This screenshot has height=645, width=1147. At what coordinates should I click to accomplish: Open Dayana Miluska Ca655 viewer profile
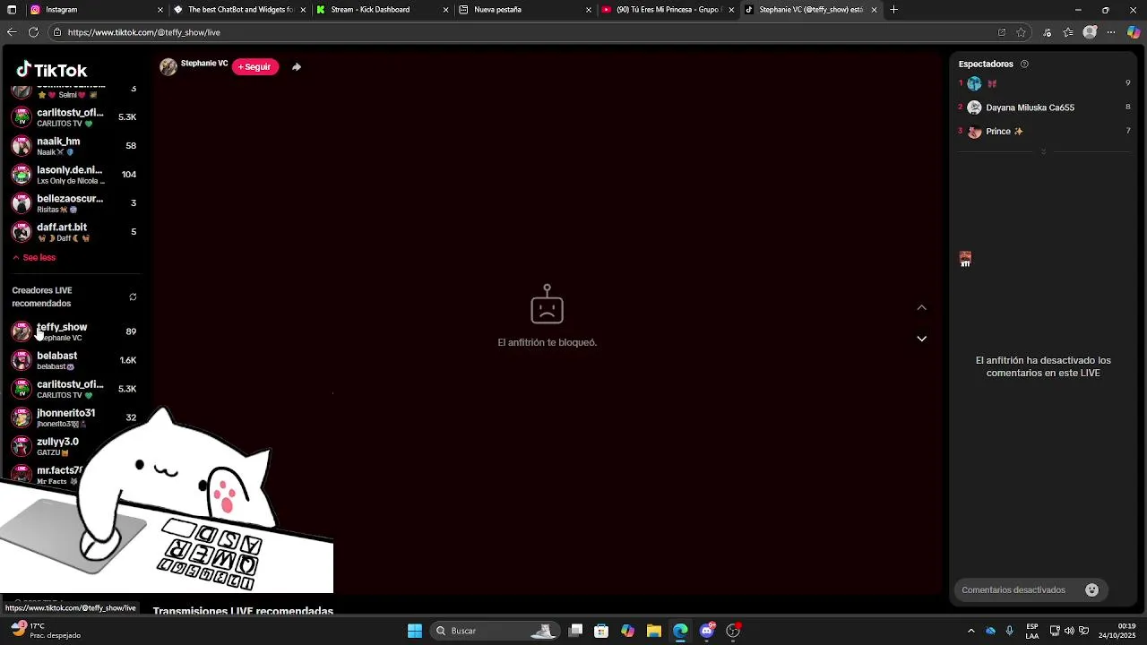(1030, 107)
